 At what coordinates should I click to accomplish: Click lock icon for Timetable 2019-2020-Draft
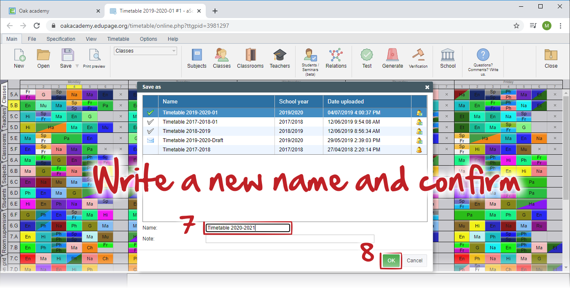click(419, 140)
